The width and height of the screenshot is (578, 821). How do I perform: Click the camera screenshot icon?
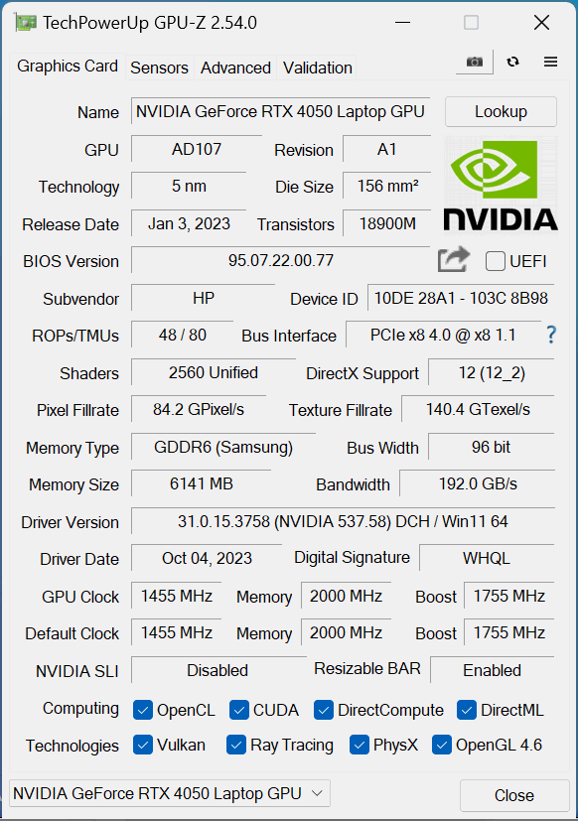point(475,62)
